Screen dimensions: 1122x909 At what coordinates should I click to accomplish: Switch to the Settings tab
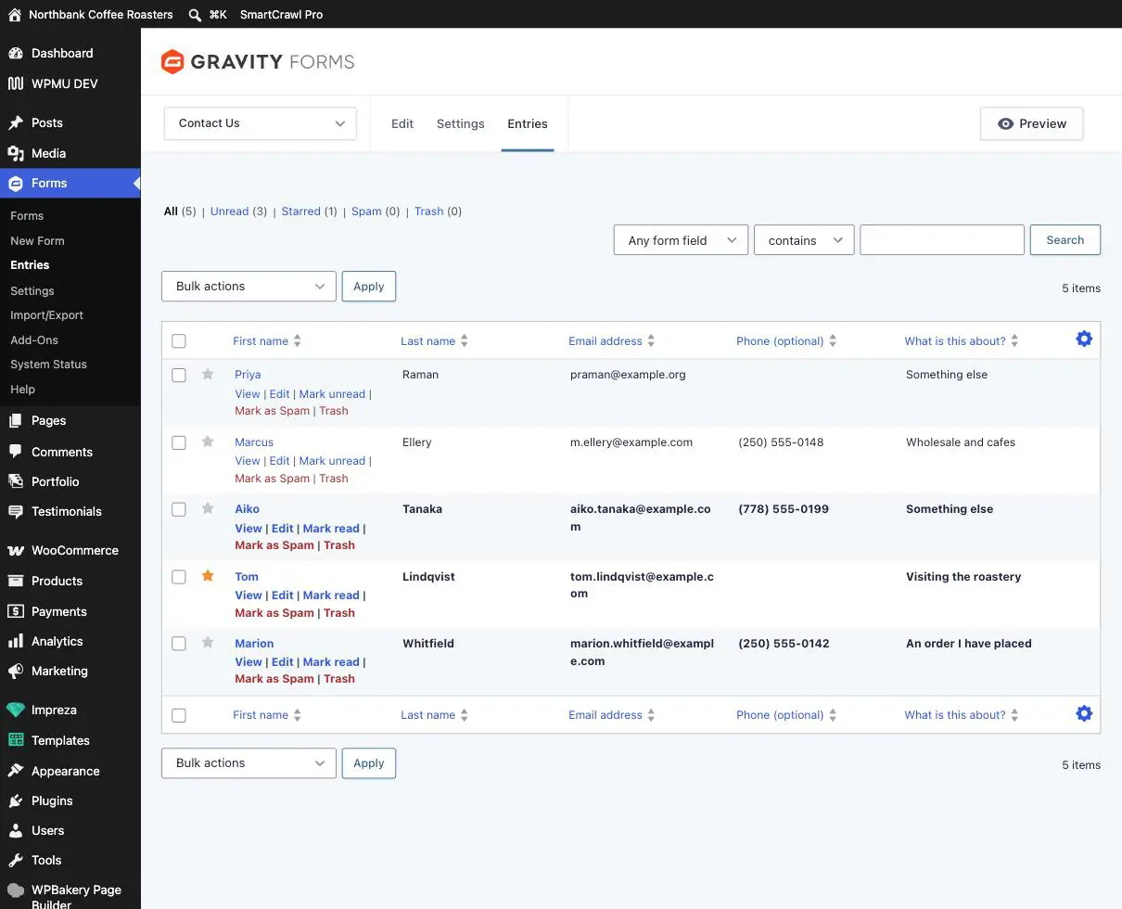(x=461, y=123)
